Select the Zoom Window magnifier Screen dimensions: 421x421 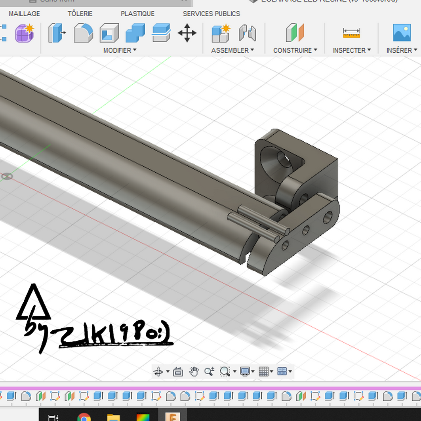[225, 371]
